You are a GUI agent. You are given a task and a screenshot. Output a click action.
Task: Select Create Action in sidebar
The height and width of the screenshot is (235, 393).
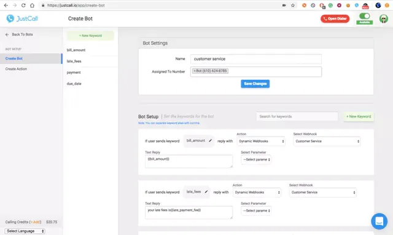16,69
